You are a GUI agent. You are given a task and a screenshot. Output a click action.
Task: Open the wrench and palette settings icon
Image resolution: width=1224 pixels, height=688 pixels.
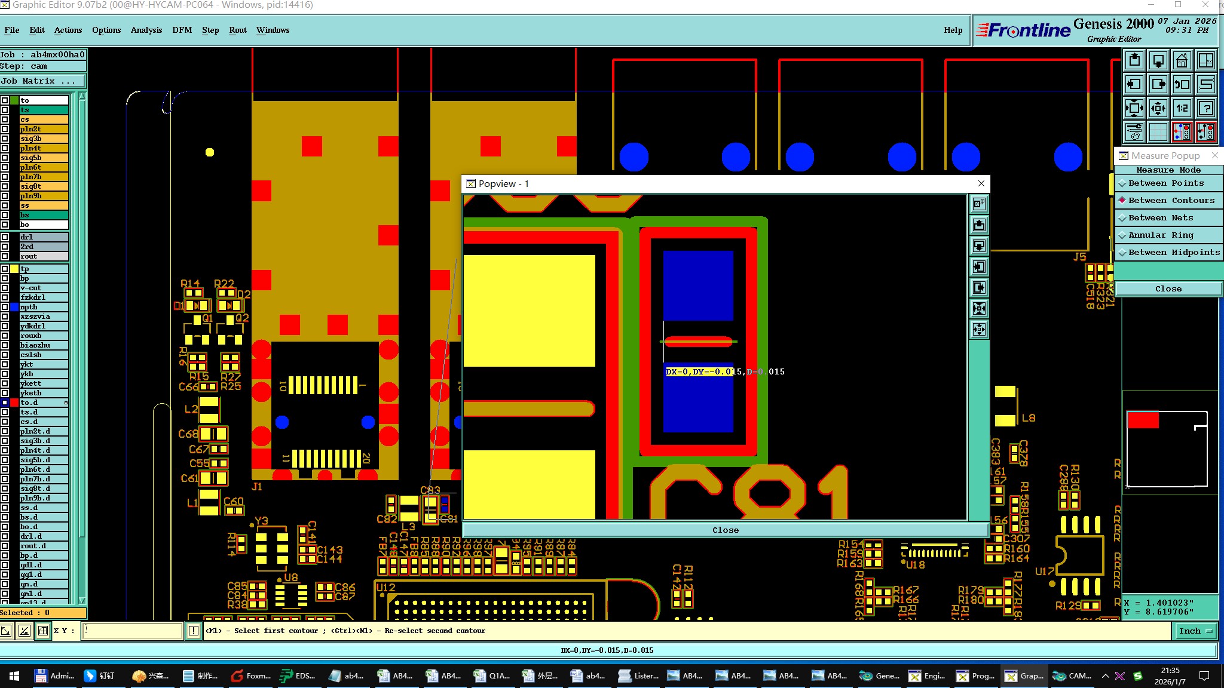click(1134, 132)
